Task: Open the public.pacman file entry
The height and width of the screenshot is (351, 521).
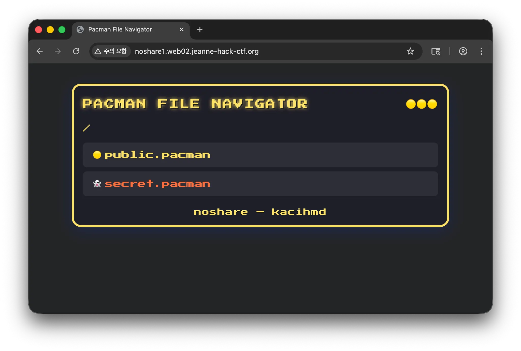Action: [x=157, y=155]
